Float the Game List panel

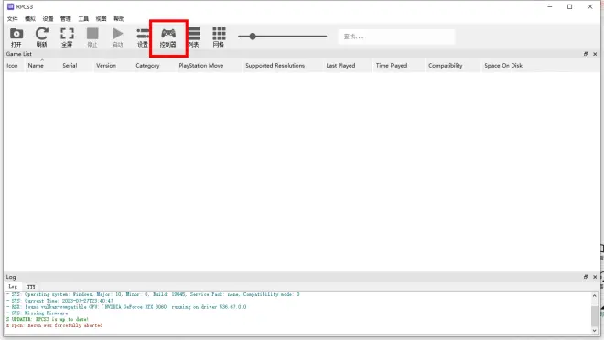tap(586, 54)
